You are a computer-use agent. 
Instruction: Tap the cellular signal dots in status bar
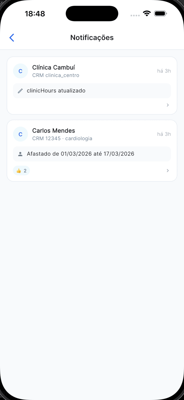[x=135, y=15]
